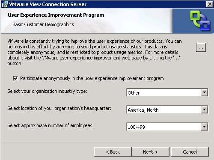The image size is (214, 160).
Task: Open improvement web page via '...' button
Action: [201, 47]
